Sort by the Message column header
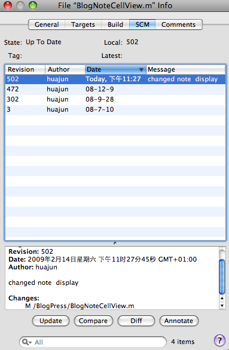Image resolution: width=229 pixels, height=350 pixels. pyautogui.click(x=186, y=69)
